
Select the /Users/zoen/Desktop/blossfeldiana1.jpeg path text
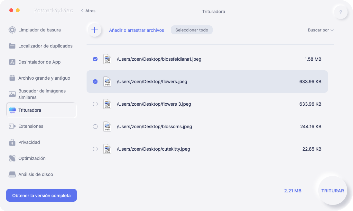point(159,59)
